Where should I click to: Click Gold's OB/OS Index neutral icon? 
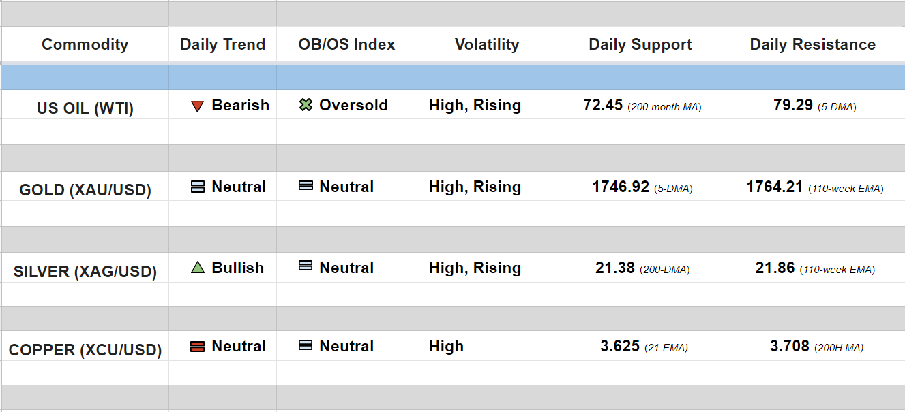pos(306,186)
